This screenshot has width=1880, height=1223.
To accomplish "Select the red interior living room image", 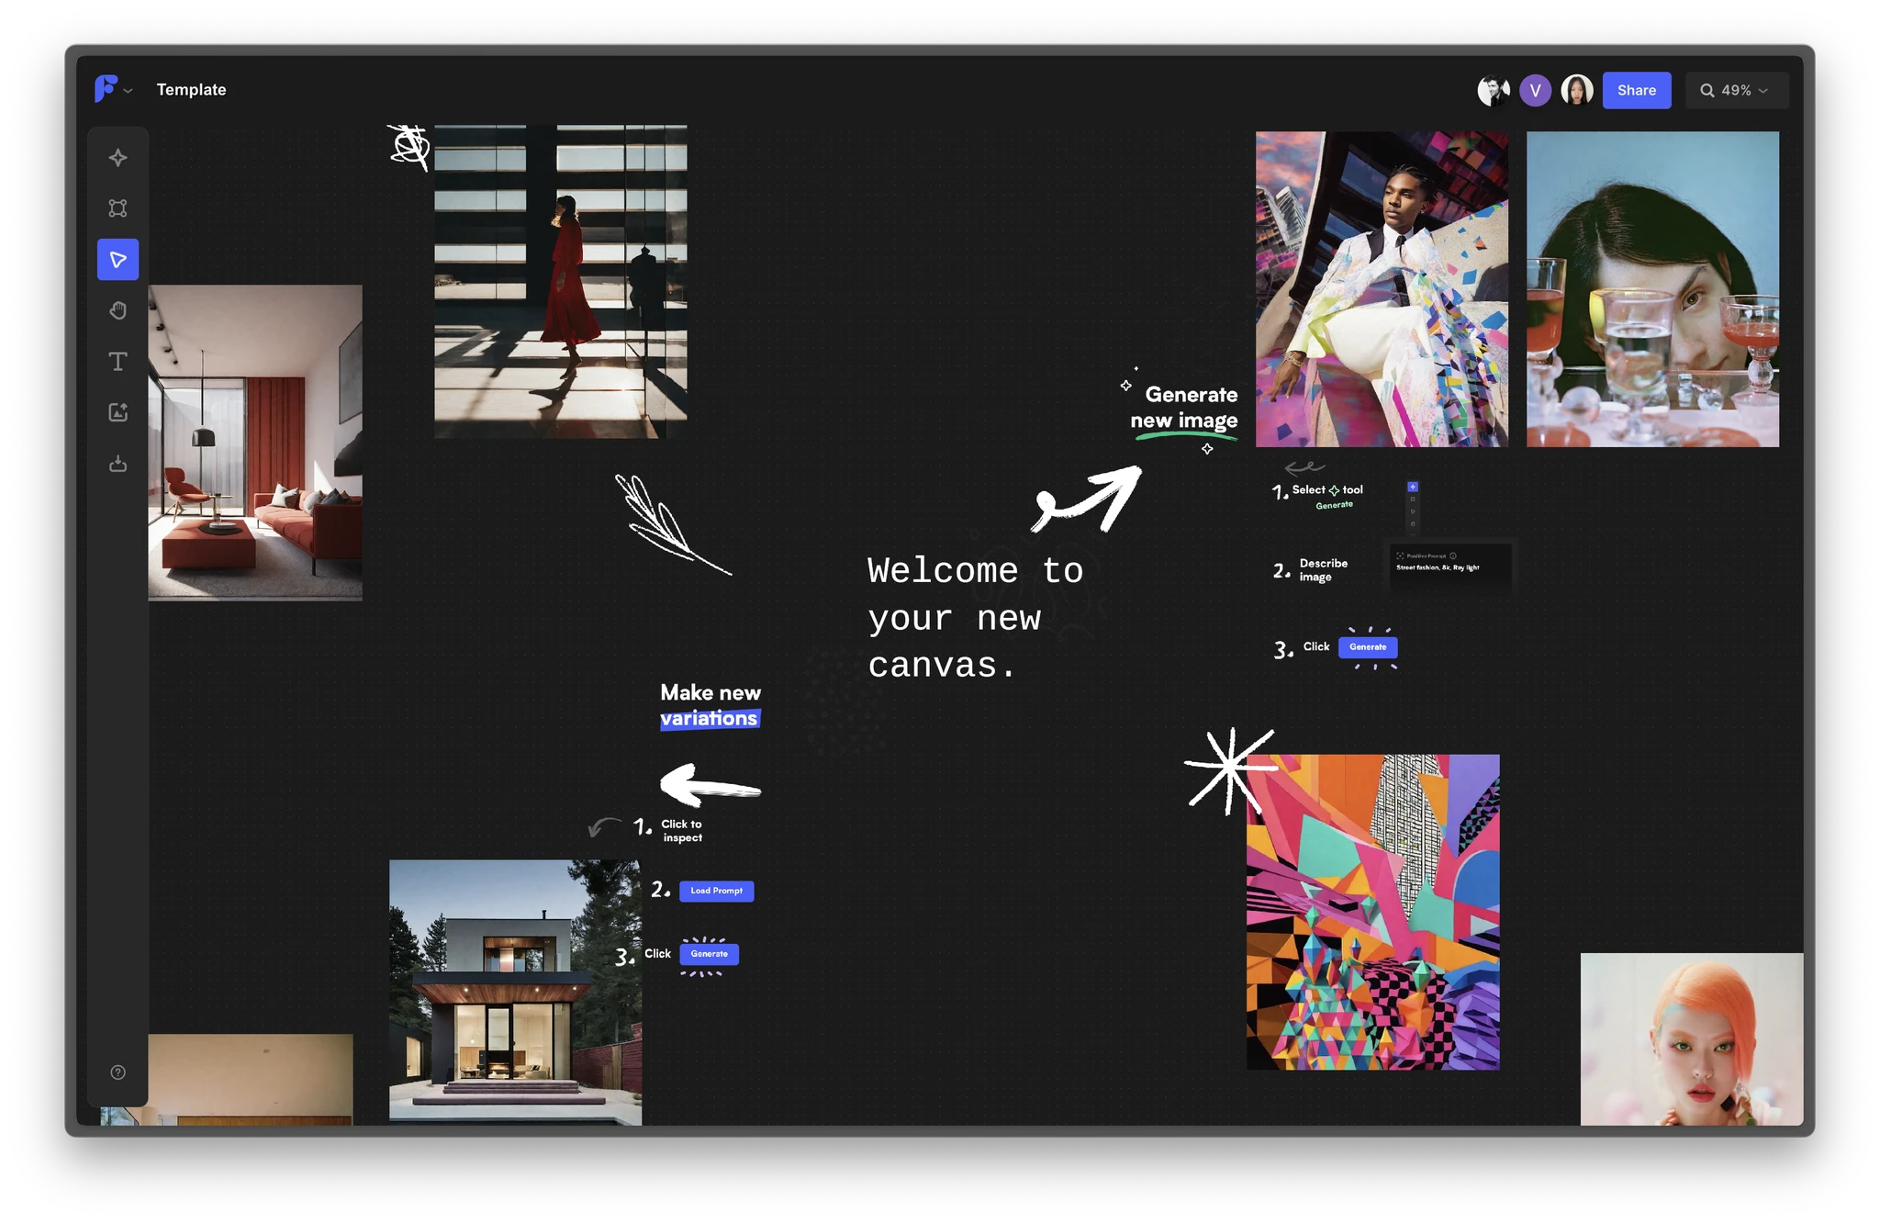I will click(255, 443).
